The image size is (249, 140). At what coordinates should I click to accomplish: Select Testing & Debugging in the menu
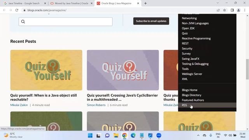pyautogui.click(x=195, y=64)
